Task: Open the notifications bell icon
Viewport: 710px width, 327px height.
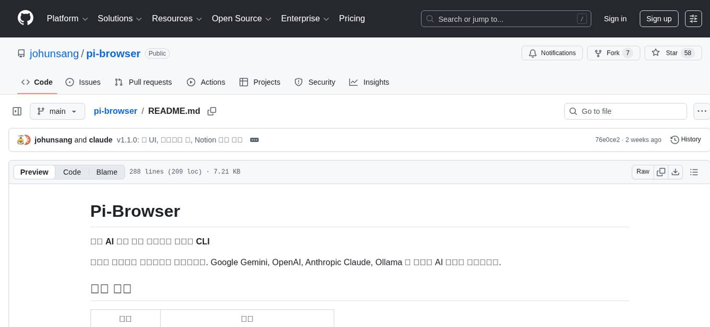Action: click(x=533, y=53)
